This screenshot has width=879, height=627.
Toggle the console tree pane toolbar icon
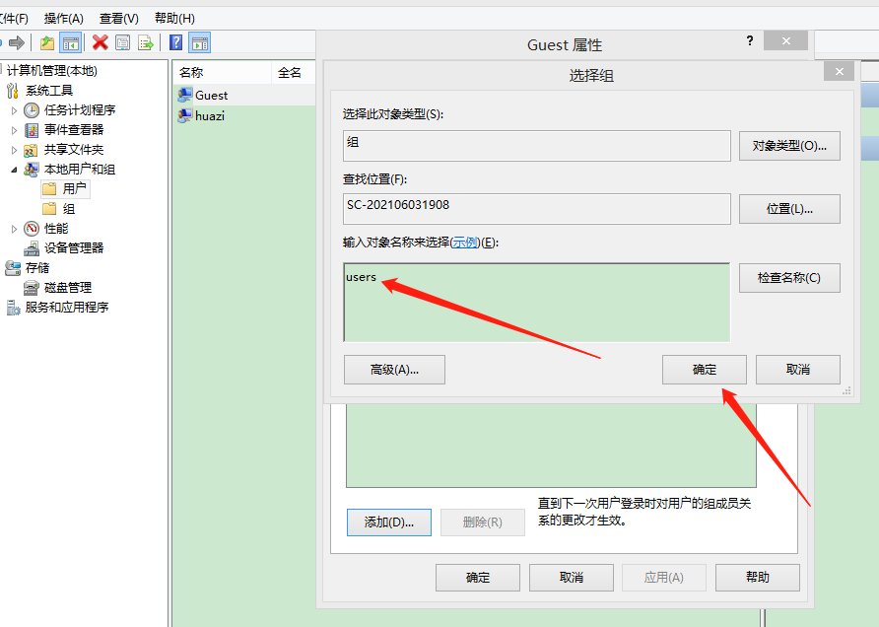tap(70, 42)
